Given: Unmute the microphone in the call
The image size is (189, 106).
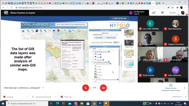Looking at the screenshot, I should [x=86, y=88].
